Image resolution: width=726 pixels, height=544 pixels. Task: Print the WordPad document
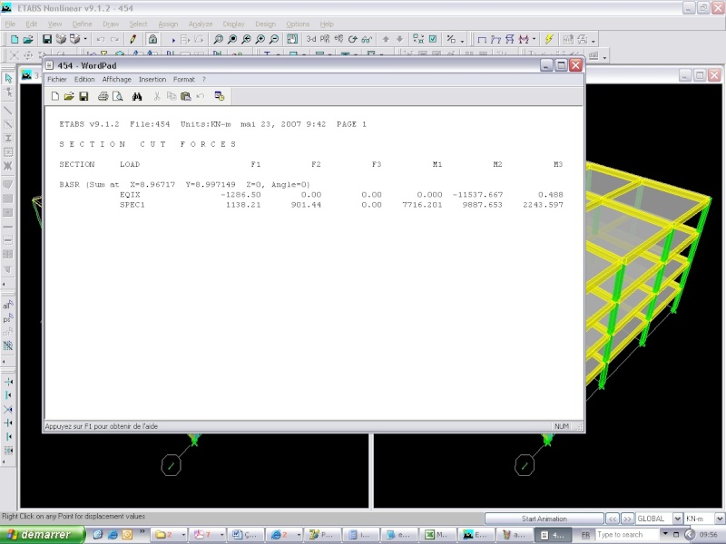103,96
